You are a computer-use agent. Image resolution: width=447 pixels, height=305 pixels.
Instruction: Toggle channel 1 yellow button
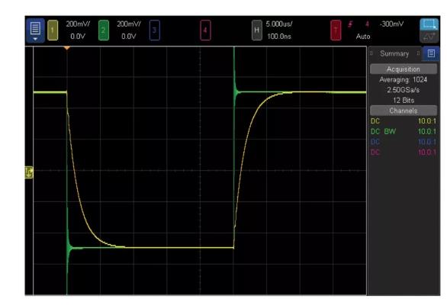coord(53,30)
